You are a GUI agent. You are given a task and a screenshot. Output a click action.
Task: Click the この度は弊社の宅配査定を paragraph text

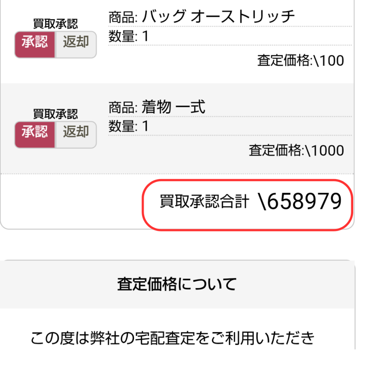pyautogui.click(x=173, y=338)
